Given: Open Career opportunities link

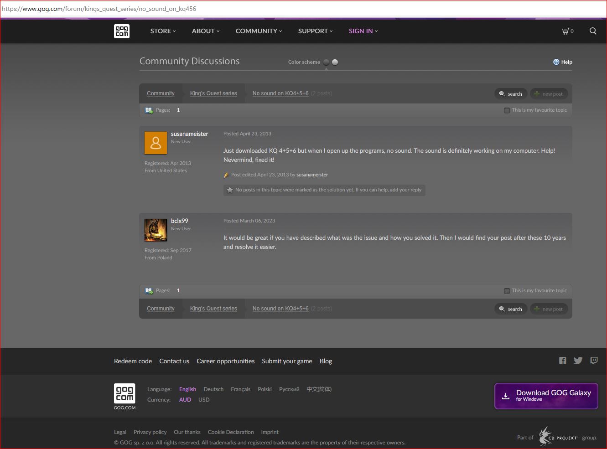Looking at the screenshot, I should coord(225,361).
